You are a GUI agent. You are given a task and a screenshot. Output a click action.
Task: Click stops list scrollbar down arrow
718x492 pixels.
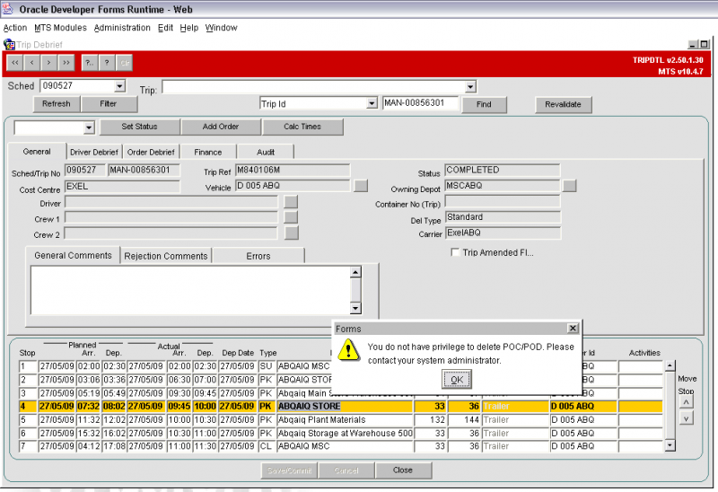click(670, 444)
